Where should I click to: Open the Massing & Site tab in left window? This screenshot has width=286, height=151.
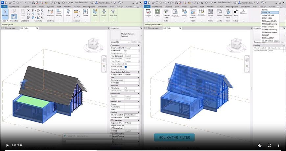coord(89,7)
